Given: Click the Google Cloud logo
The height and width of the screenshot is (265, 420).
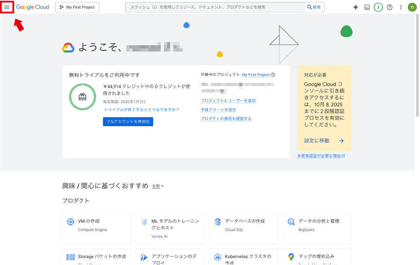Looking at the screenshot, I should pyautogui.click(x=33, y=7).
